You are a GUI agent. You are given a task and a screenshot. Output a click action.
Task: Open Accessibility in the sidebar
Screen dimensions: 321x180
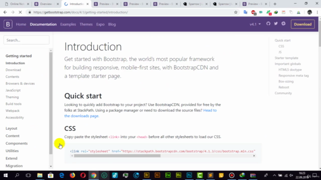15,117
